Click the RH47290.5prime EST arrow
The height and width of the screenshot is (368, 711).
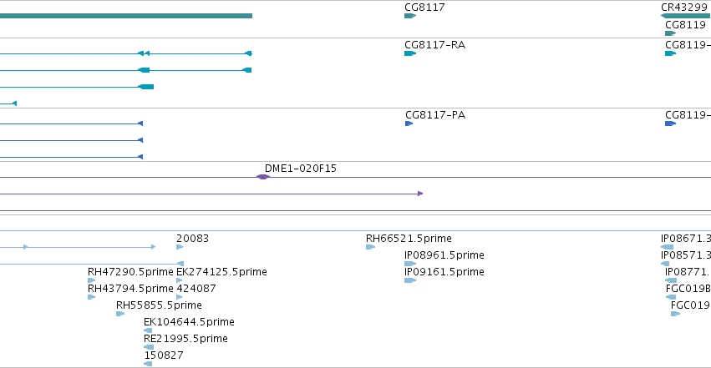[x=92, y=280]
